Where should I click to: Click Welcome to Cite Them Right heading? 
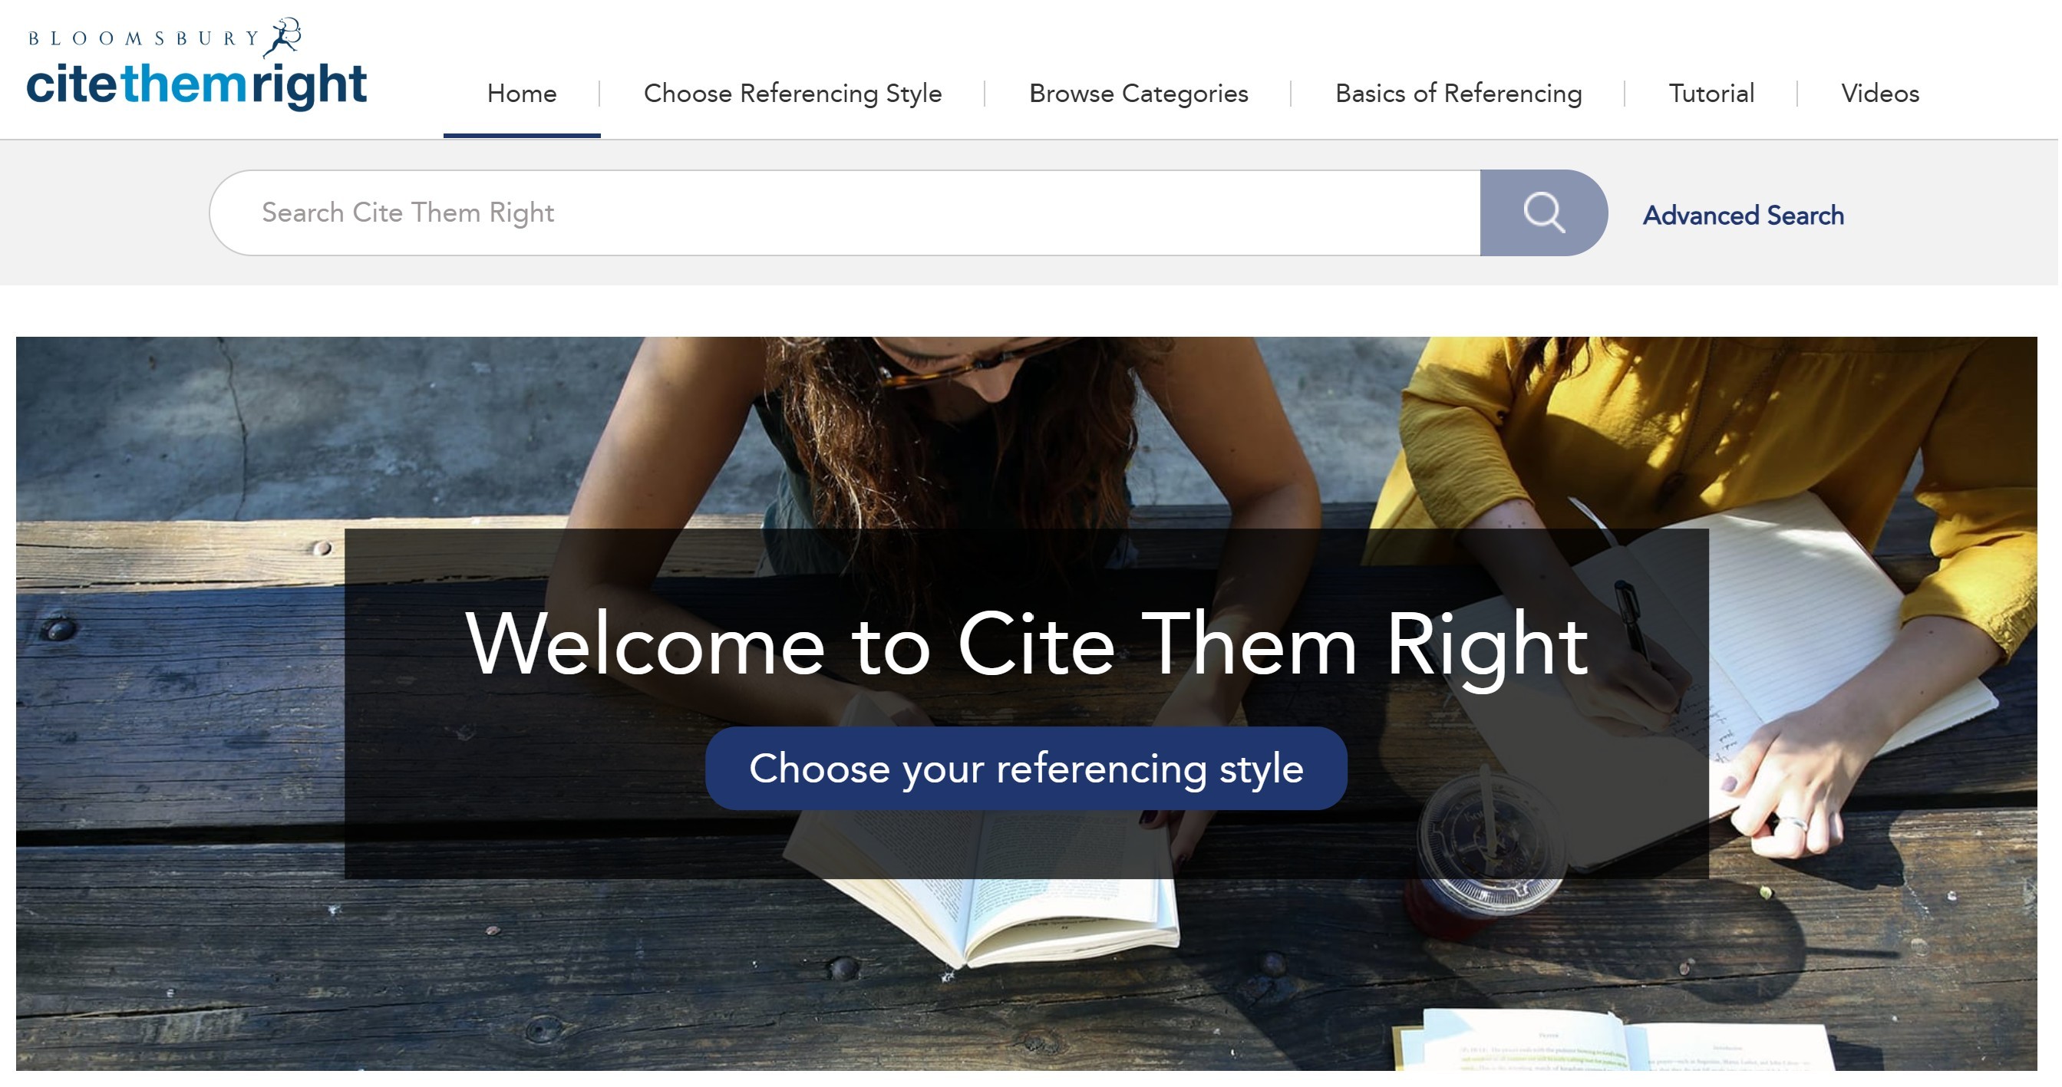[1027, 645]
